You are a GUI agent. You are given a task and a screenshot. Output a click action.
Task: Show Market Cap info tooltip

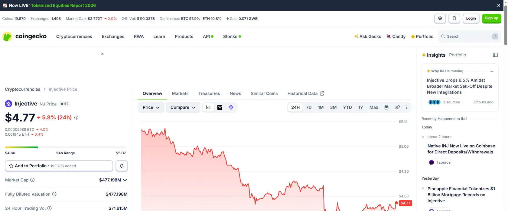tap(32, 180)
